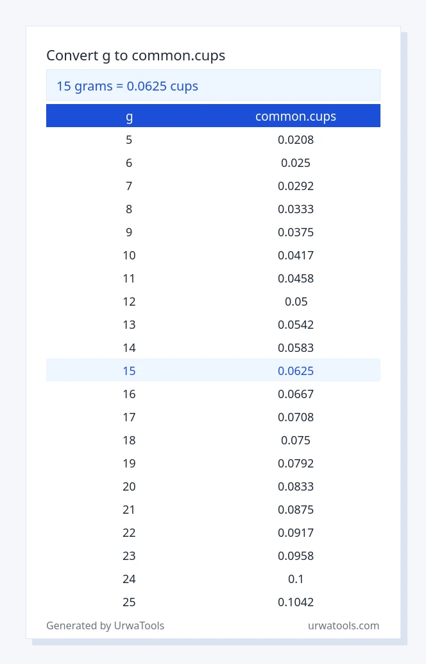Click the 'g' column header
This screenshot has width=426, height=664.
point(130,116)
